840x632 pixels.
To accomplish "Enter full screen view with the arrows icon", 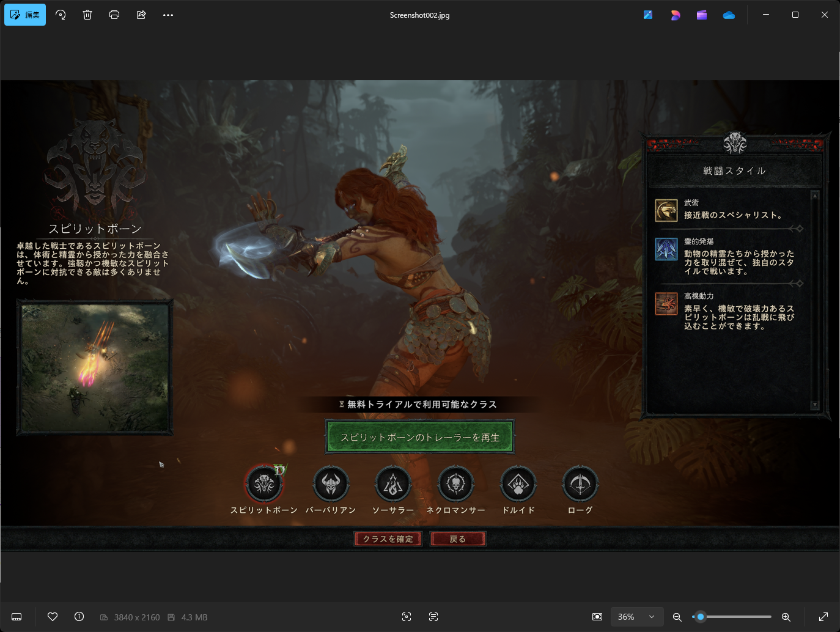I will [x=823, y=617].
